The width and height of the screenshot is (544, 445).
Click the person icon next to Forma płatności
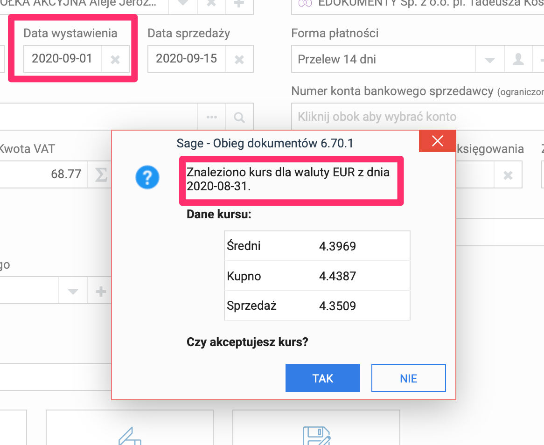(x=518, y=59)
